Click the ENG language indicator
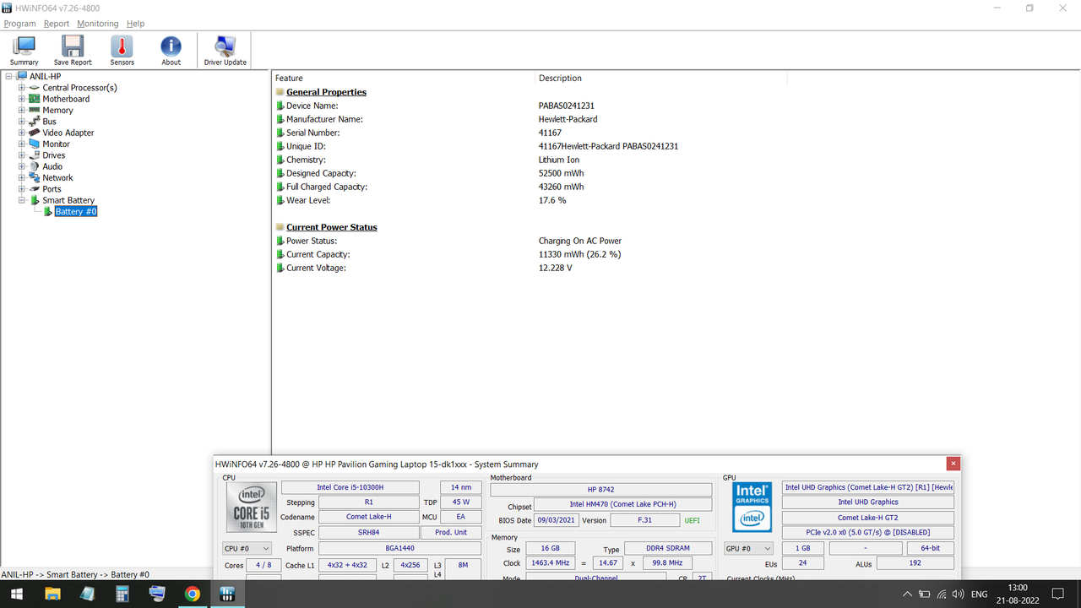The height and width of the screenshot is (608, 1081). click(x=979, y=594)
